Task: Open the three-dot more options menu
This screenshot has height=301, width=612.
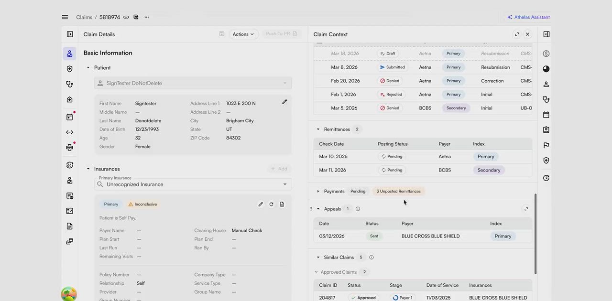Action: point(147,17)
